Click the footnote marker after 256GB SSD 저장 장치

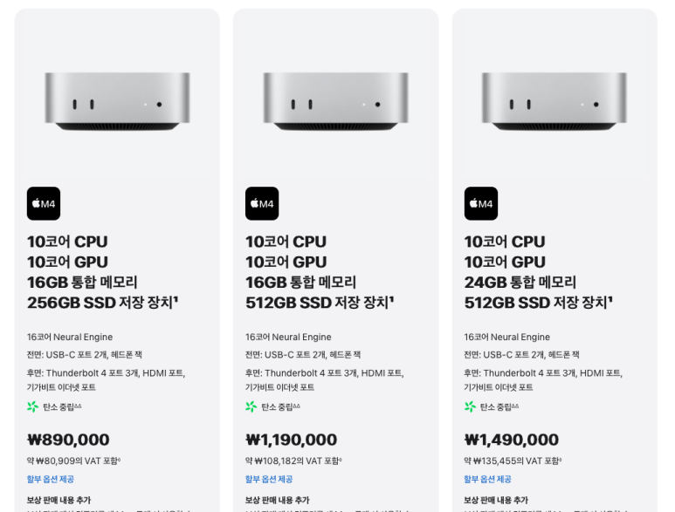[176, 298]
